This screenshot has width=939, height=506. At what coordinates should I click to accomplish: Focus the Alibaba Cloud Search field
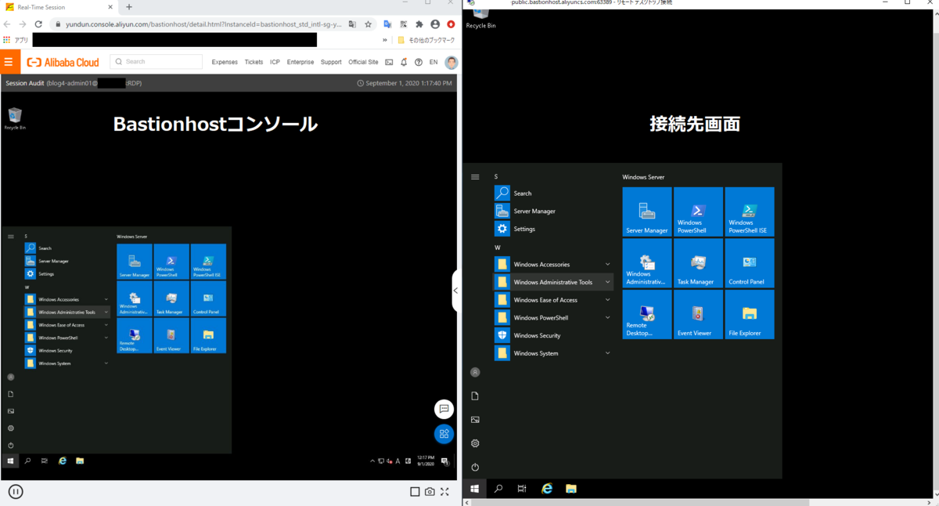(x=156, y=62)
